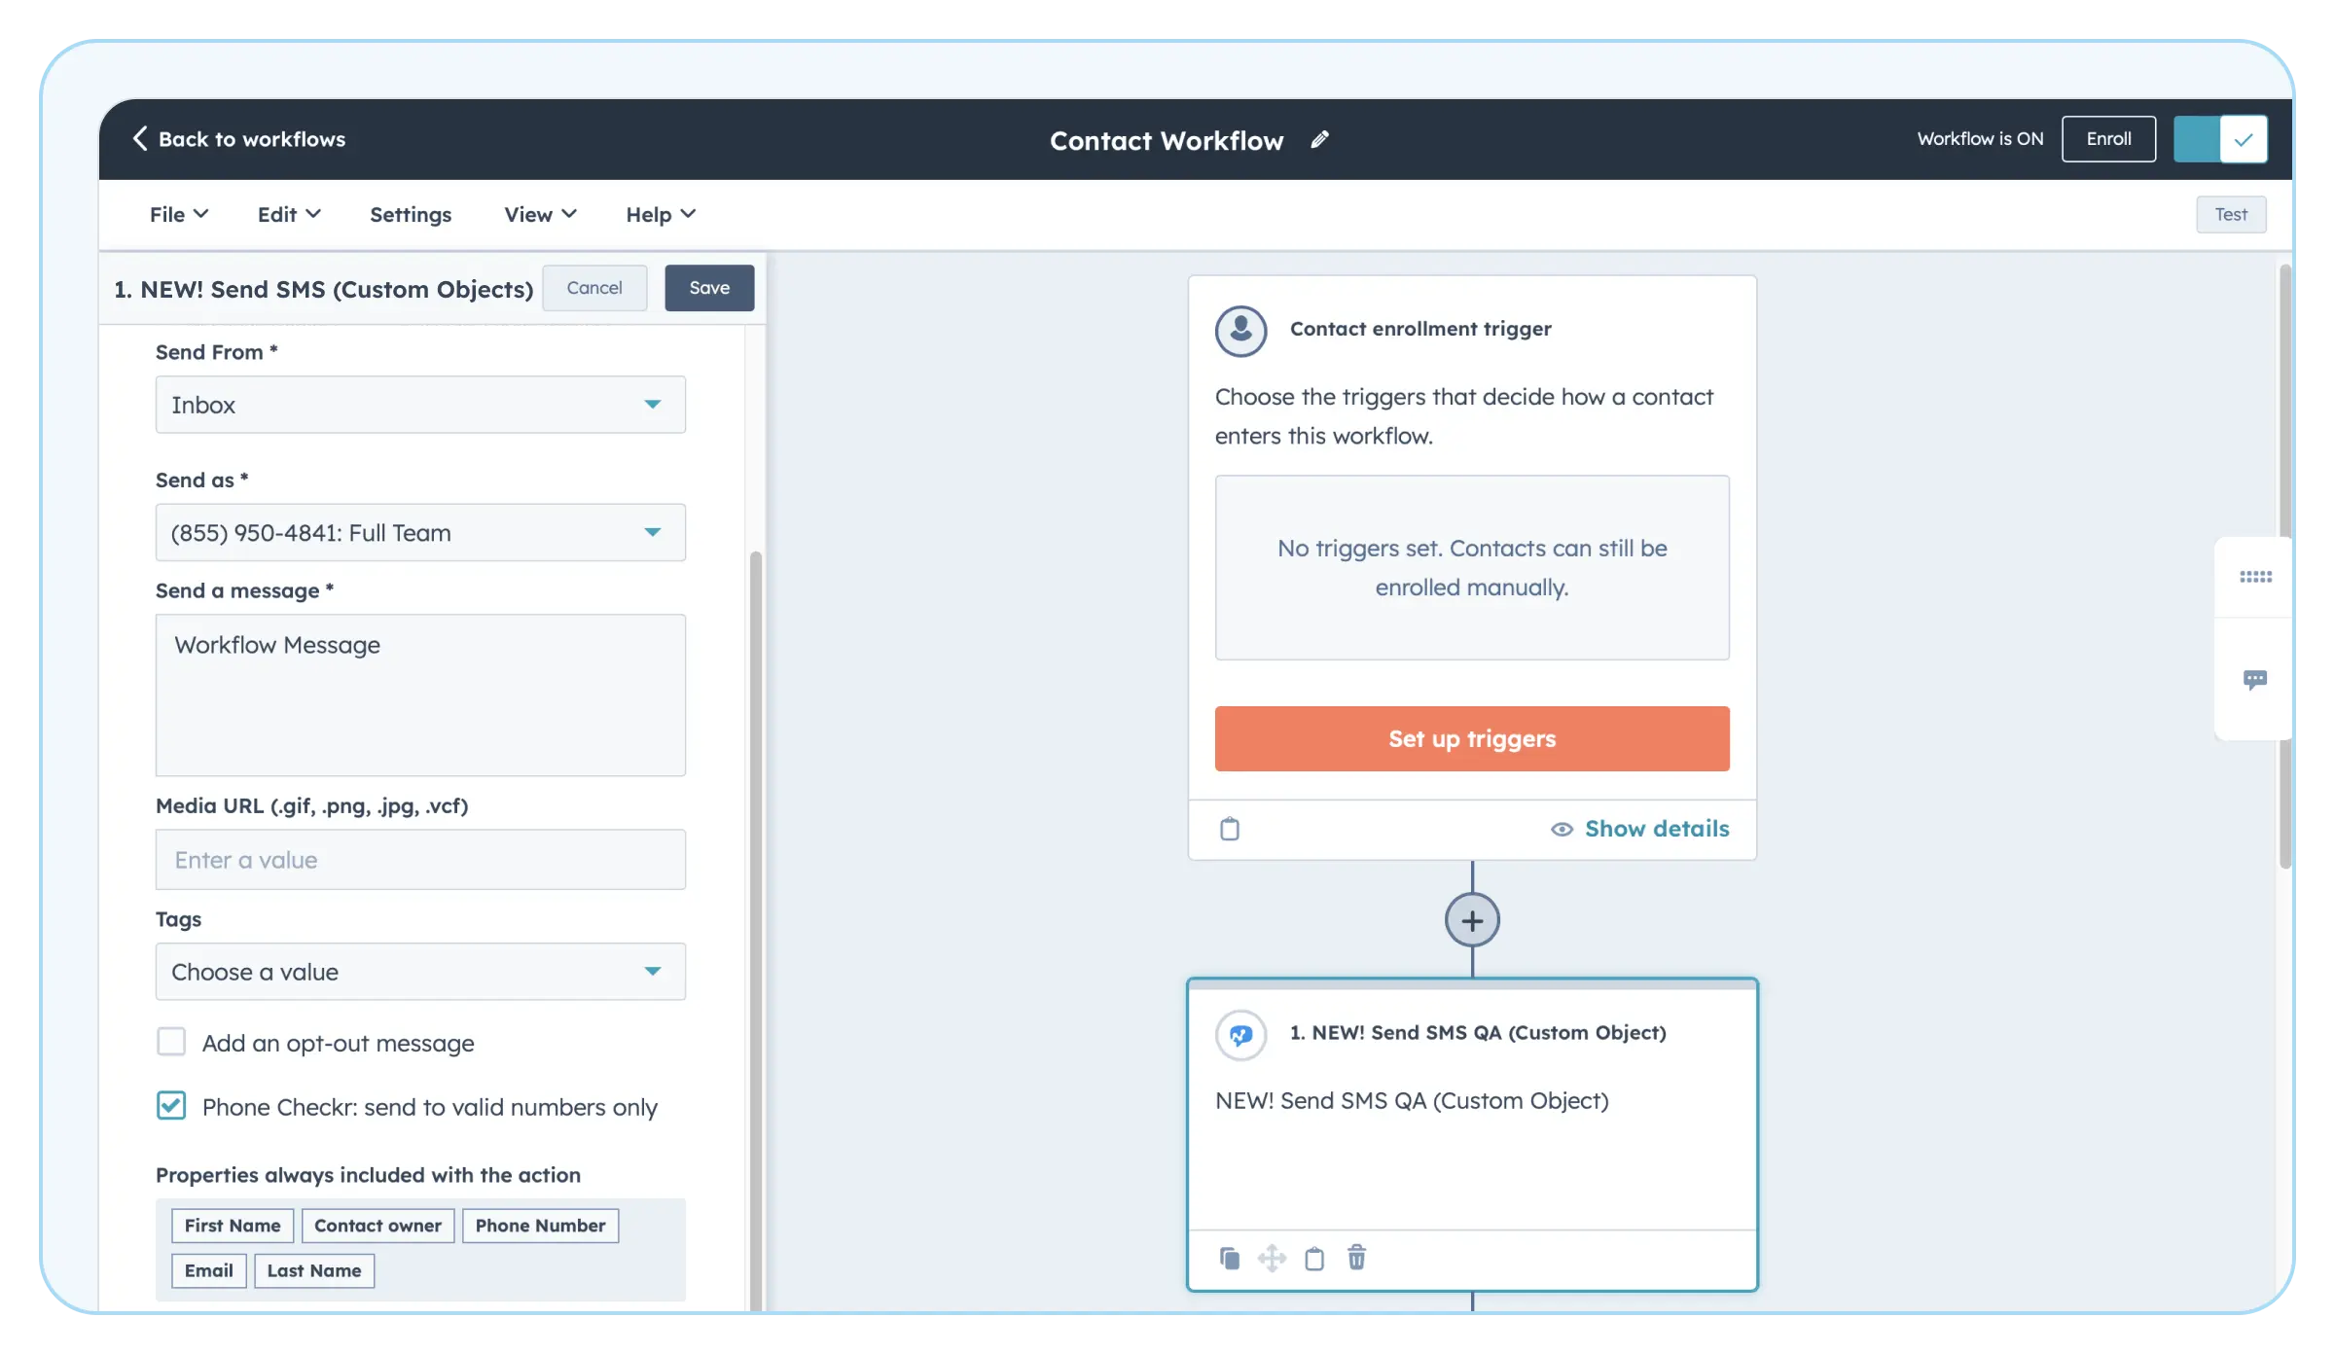Open the Tags Choose a value dropdown

point(420,972)
